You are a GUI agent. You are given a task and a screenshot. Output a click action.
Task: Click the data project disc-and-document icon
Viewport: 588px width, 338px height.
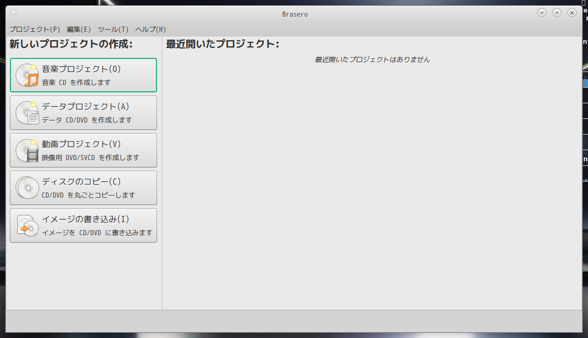(x=27, y=112)
